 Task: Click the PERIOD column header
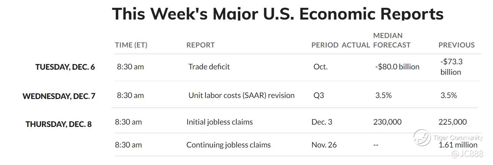[325, 45]
